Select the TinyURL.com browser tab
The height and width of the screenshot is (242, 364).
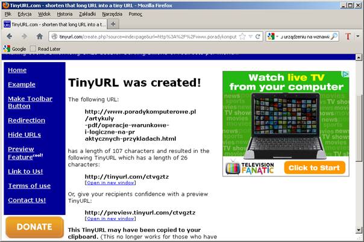coord(55,24)
